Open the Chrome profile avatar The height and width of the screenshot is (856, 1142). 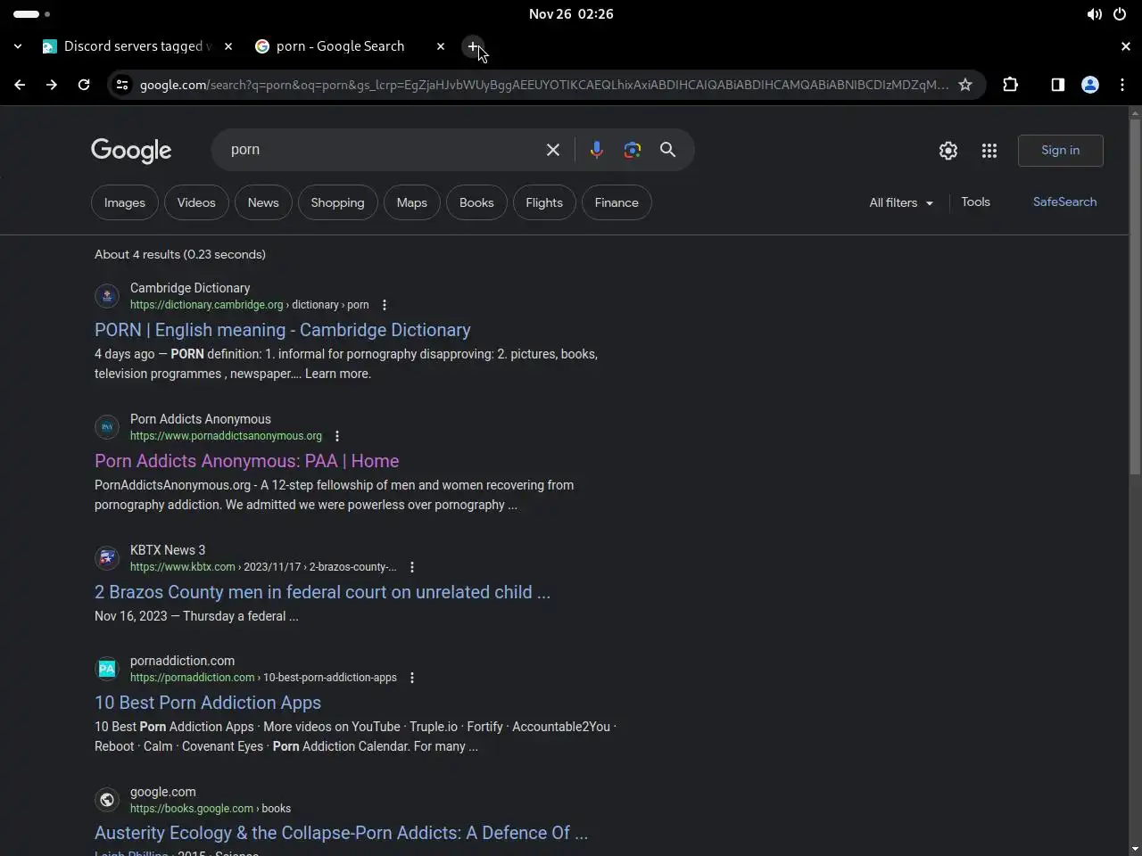coord(1090,85)
